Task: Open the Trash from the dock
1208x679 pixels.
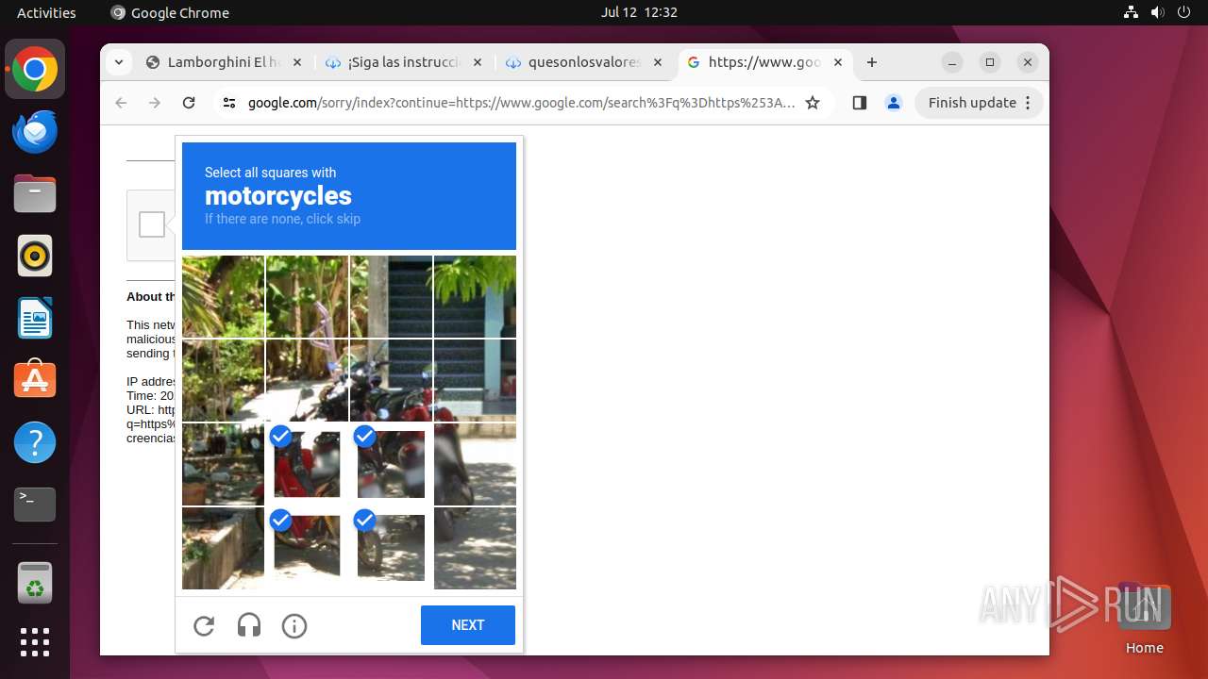Action: (x=35, y=583)
